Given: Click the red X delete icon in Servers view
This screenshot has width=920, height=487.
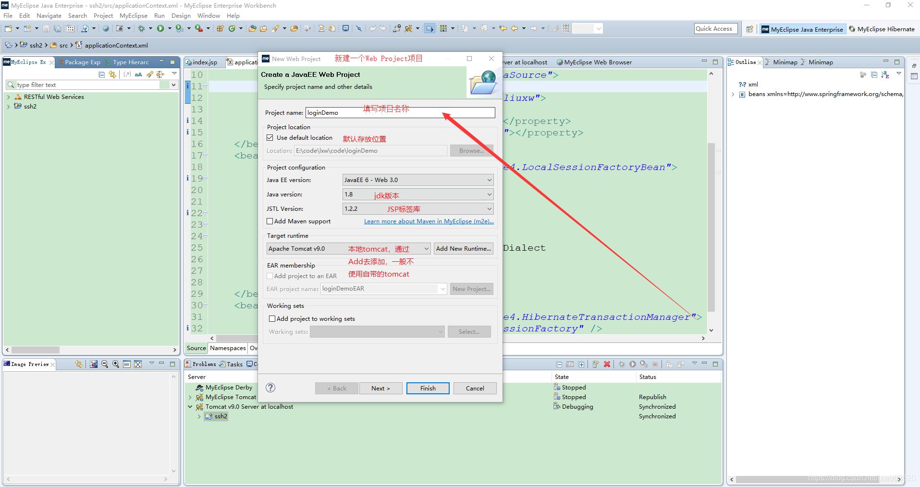Looking at the screenshot, I should point(607,364).
